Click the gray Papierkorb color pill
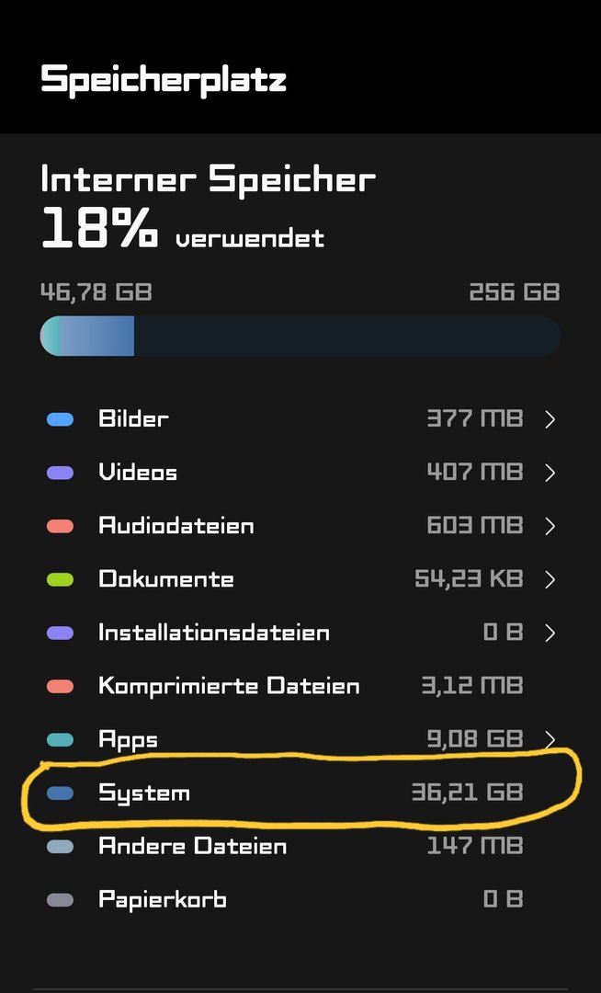This screenshot has width=601, height=993. click(60, 900)
